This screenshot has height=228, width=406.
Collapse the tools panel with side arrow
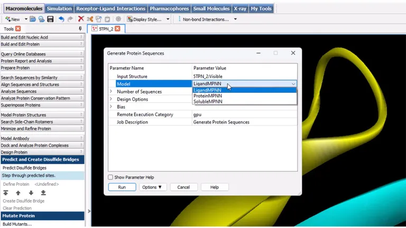[89, 211]
